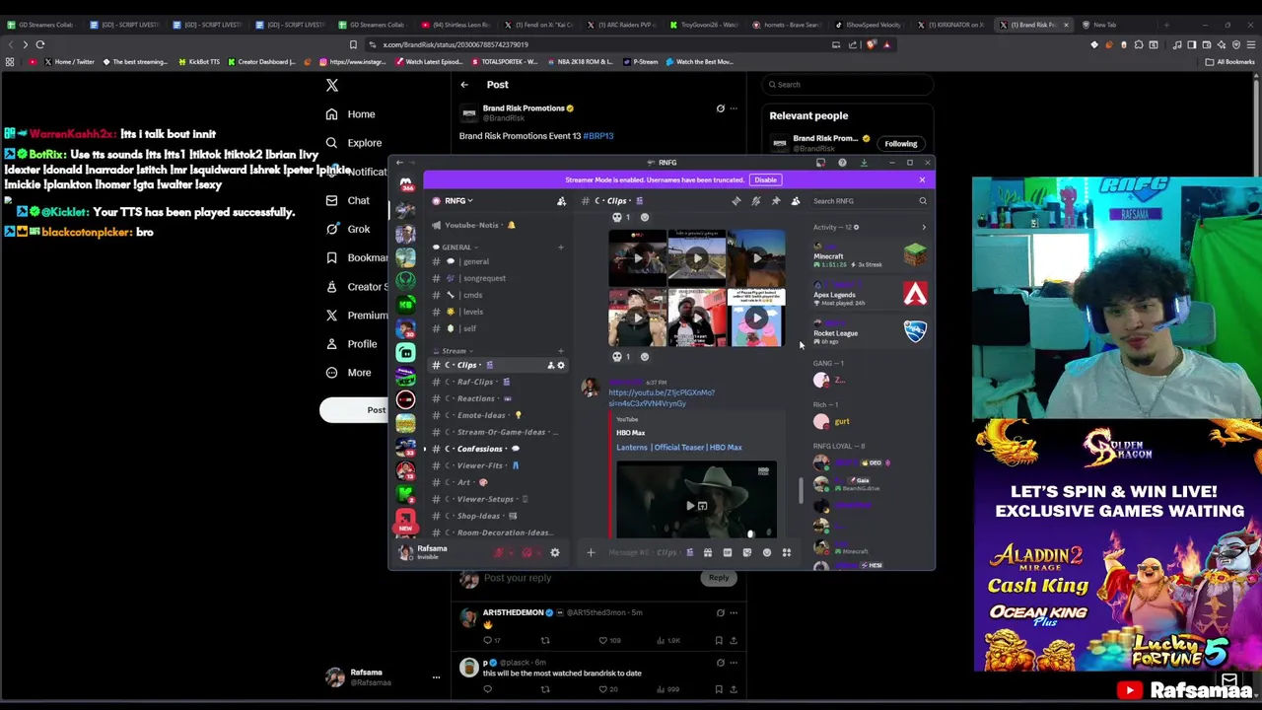Open sticker picker in Discord message bar

[x=746, y=552]
